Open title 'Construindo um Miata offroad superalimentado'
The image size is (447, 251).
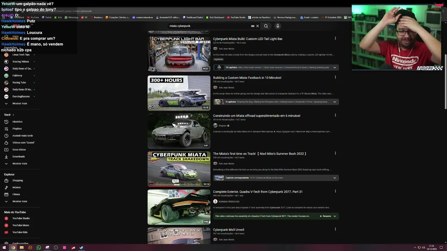click(257, 115)
